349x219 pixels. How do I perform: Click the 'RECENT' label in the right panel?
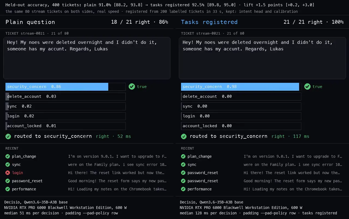(188, 148)
